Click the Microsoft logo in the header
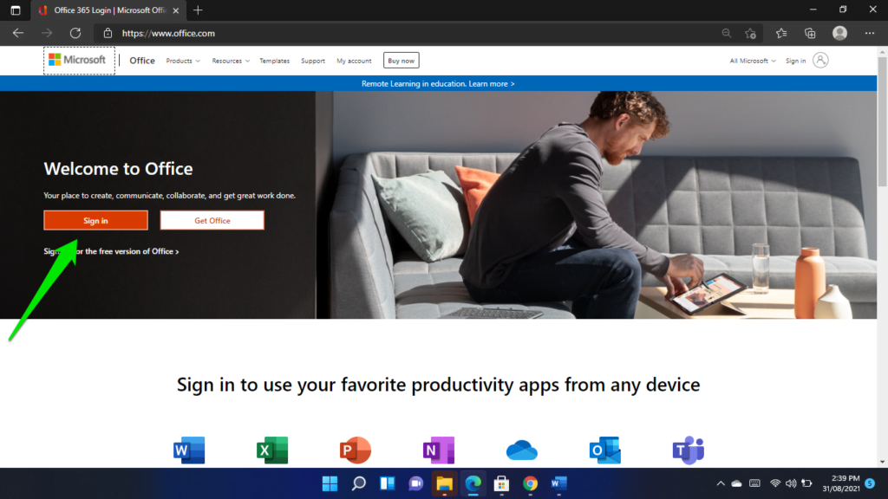This screenshot has width=888, height=499. (79, 60)
